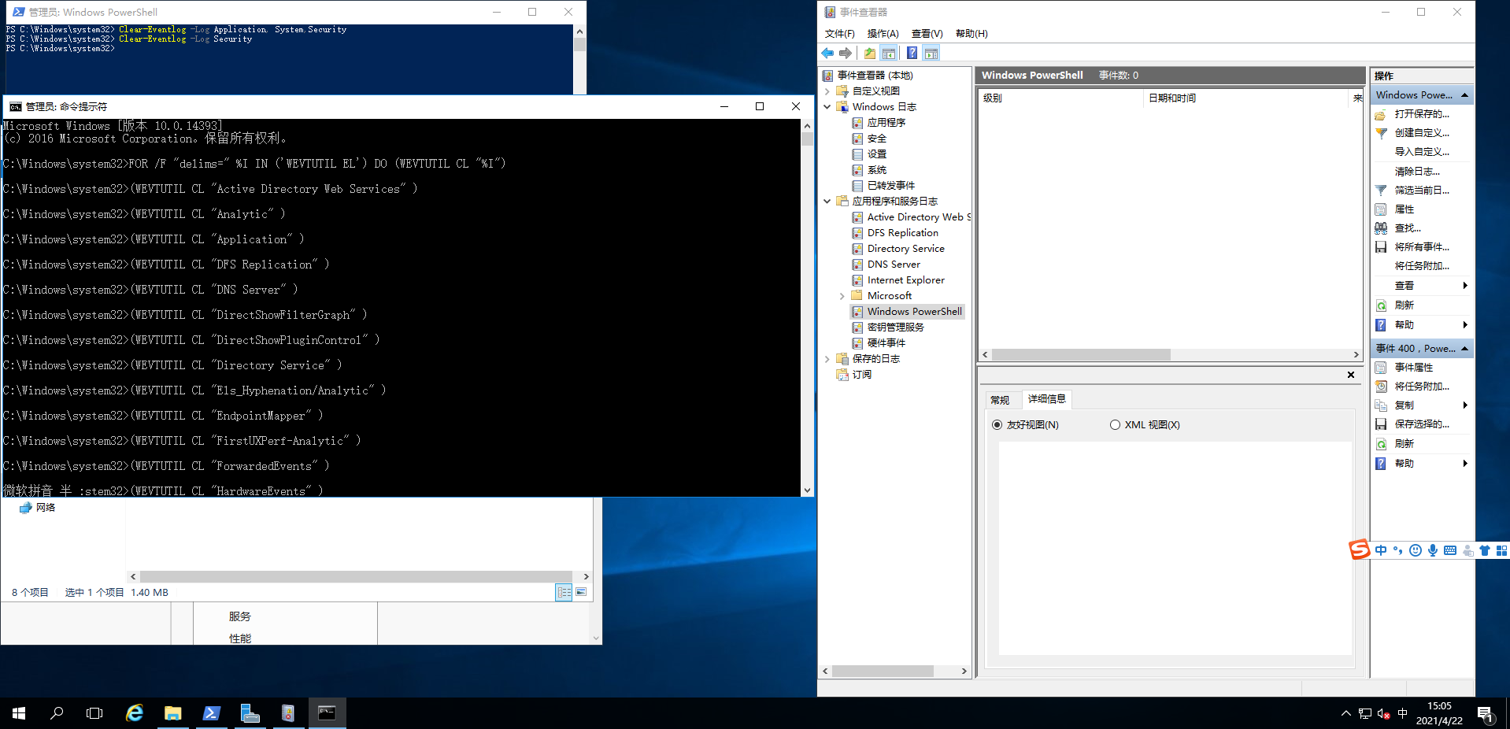Click the Sogou input method S logo
Image resolution: width=1510 pixels, height=729 pixels.
point(1360,550)
